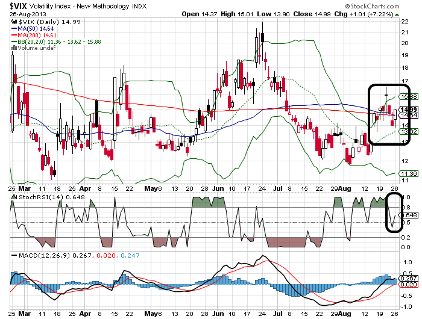Click the 11.36 lower band tag on price axis

click(x=409, y=173)
